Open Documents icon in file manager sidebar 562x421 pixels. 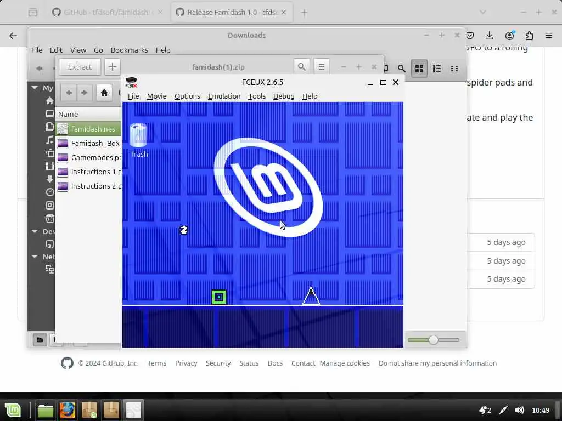point(50,127)
